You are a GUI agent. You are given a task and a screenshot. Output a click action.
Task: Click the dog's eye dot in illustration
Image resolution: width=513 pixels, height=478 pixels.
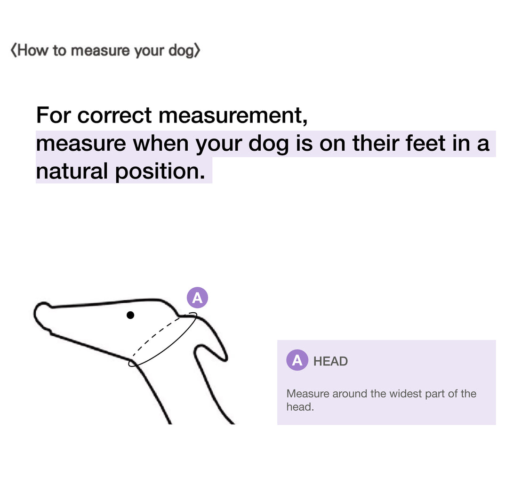pyautogui.click(x=130, y=315)
